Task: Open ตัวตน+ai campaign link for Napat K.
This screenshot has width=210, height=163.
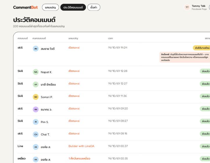Action: click(74, 71)
